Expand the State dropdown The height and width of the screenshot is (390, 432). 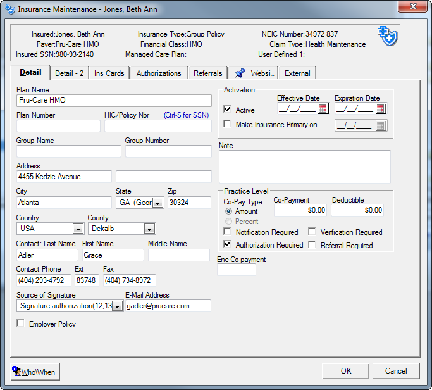(x=157, y=203)
